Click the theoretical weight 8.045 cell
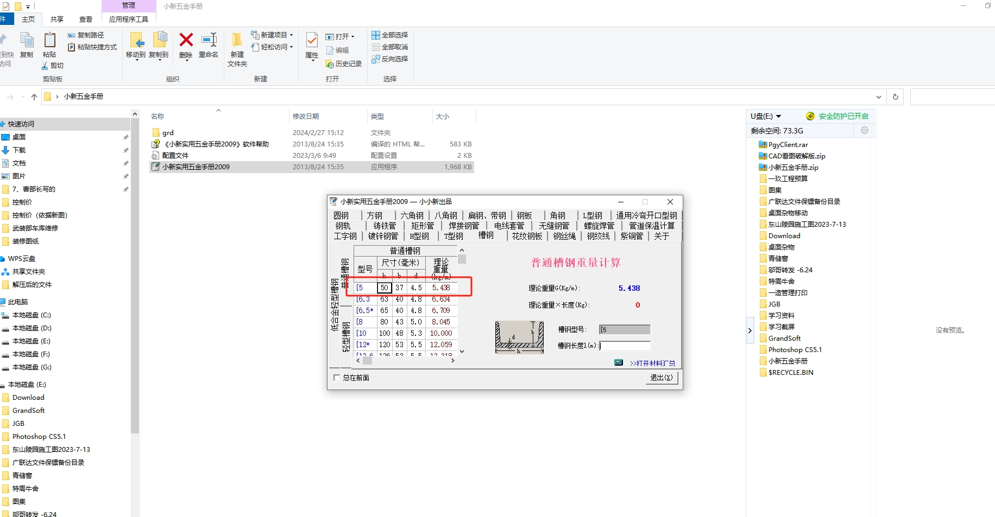 tap(441, 322)
